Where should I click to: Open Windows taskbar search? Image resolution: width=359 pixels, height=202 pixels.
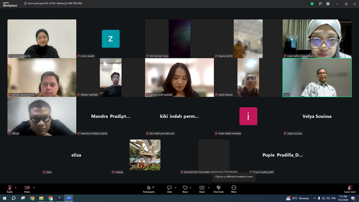(13, 198)
